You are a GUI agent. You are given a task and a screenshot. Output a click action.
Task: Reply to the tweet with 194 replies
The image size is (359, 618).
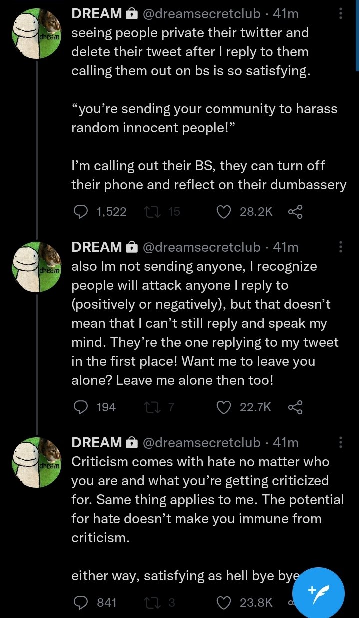[81, 407]
